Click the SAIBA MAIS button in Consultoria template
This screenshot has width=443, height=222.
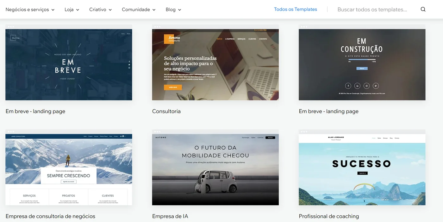click(x=172, y=87)
